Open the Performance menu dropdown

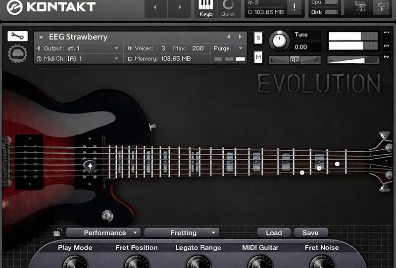pos(103,233)
